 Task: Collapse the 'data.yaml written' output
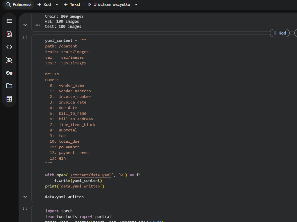(25, 197)
